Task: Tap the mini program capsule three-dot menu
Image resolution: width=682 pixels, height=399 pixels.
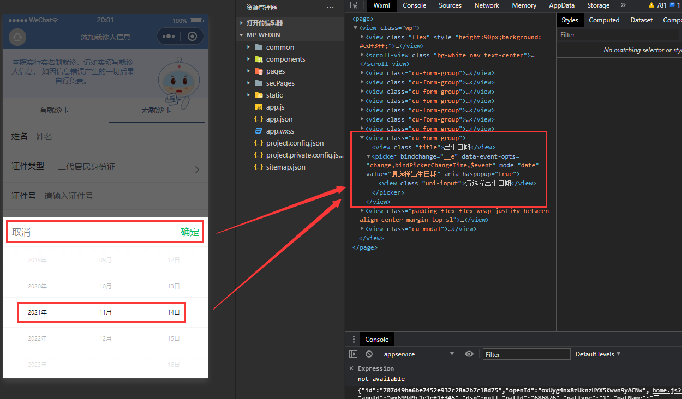Action: [169, 37]
